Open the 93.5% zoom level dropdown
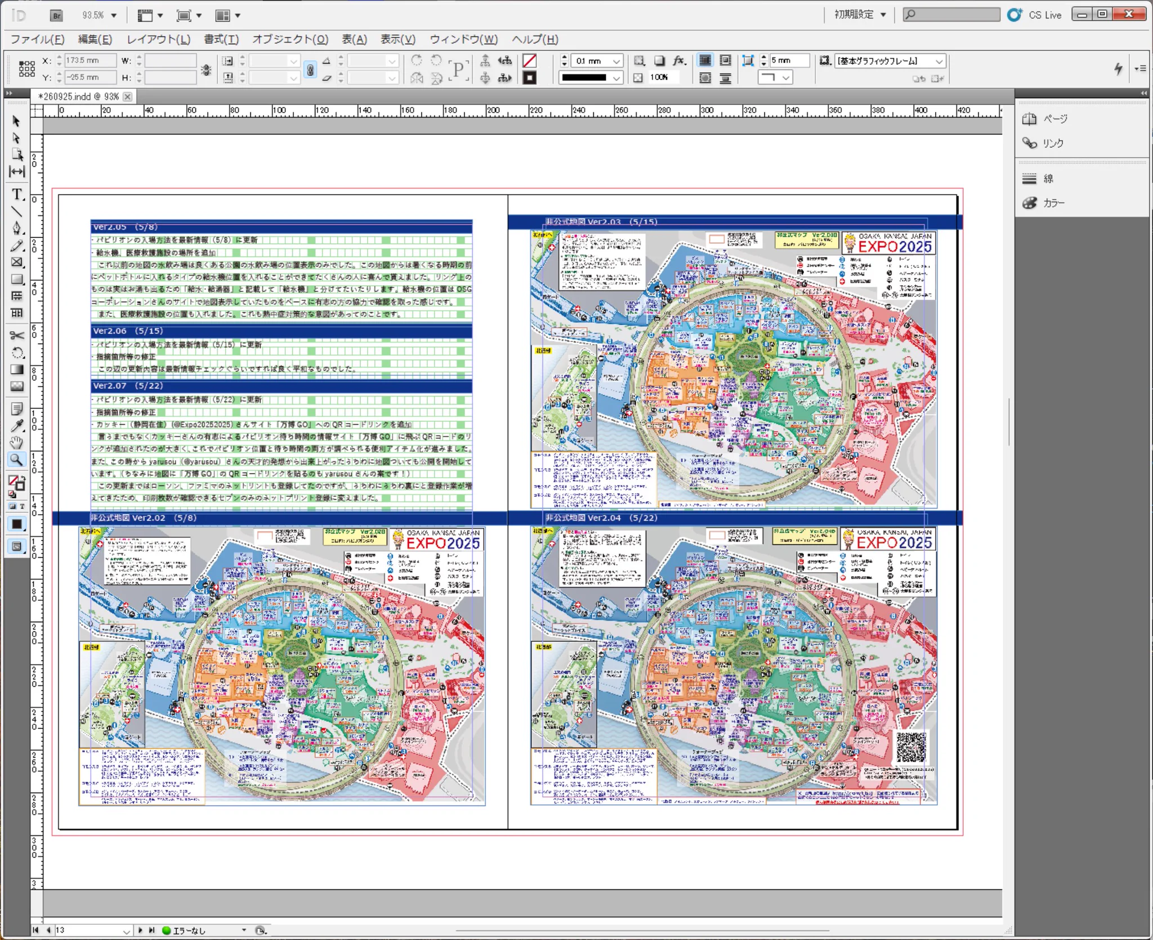1153x940 pixels. 114,16
